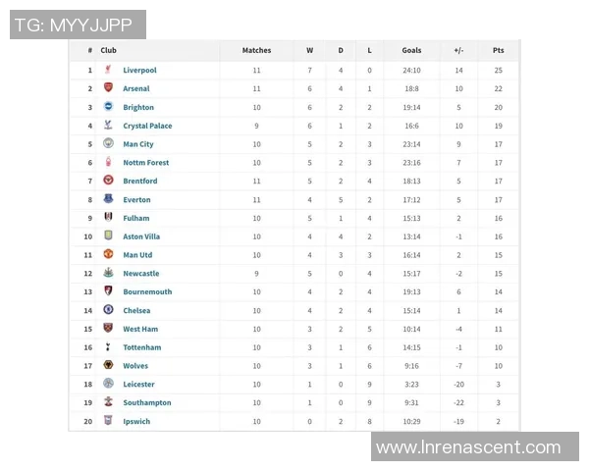
Task: Click the Liverpool club crest icon
Action: pos(108,70)
